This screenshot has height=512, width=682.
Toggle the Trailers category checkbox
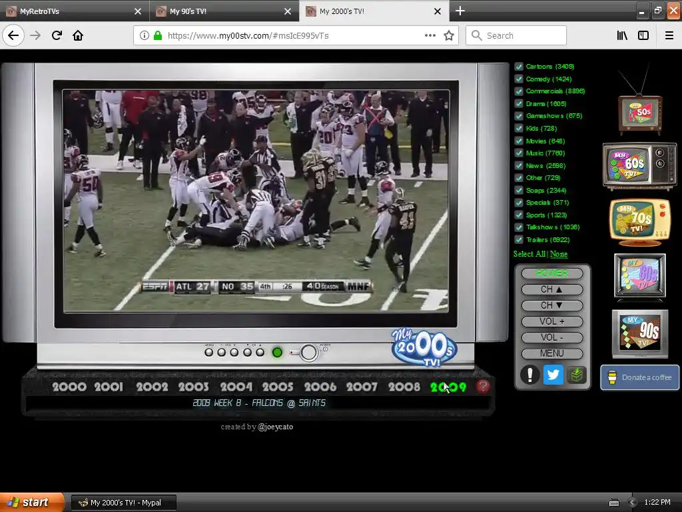tap(518, 239)
